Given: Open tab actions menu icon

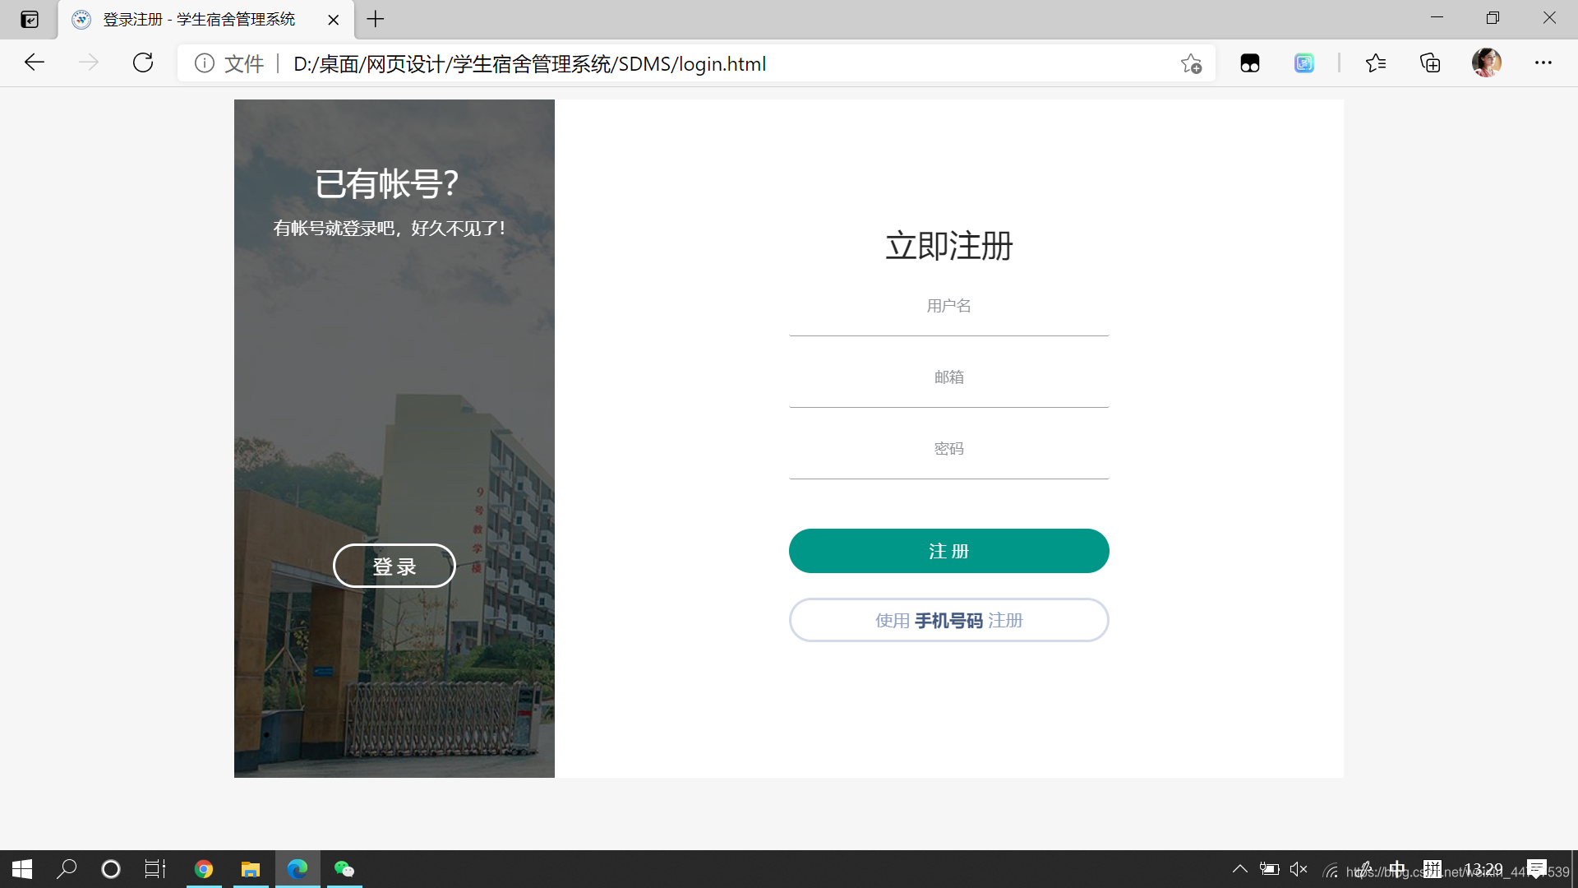Looking at the screenshot, I should pos(30,19).
